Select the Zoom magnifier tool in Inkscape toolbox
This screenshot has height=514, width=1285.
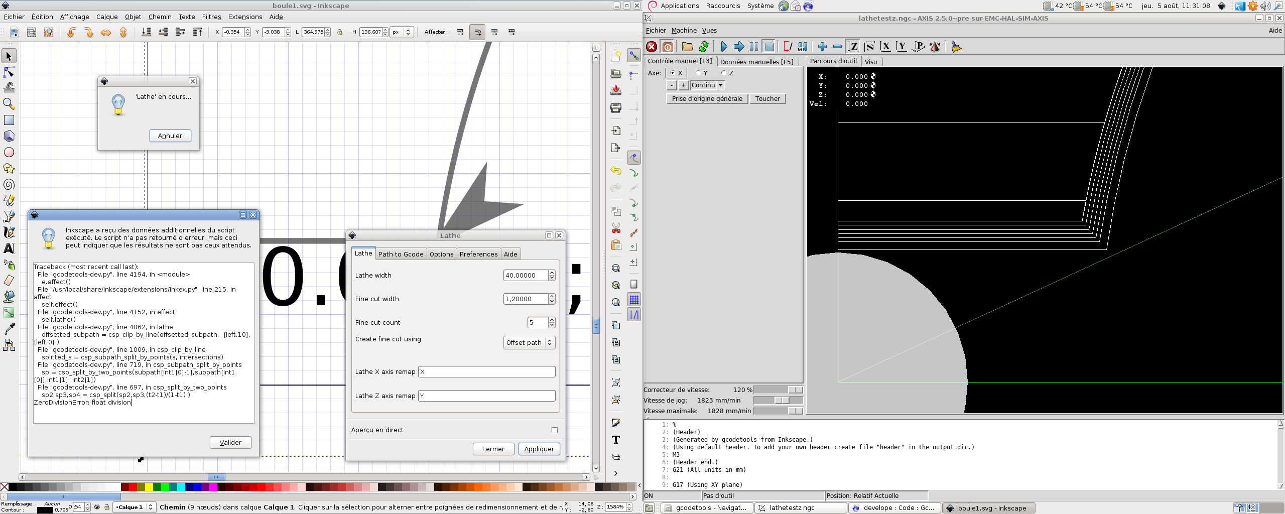(9, 104)
